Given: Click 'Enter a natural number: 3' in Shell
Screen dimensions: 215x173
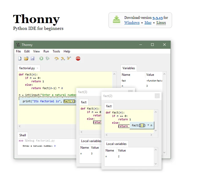Looking at the screenshot, I should [39, 146].
